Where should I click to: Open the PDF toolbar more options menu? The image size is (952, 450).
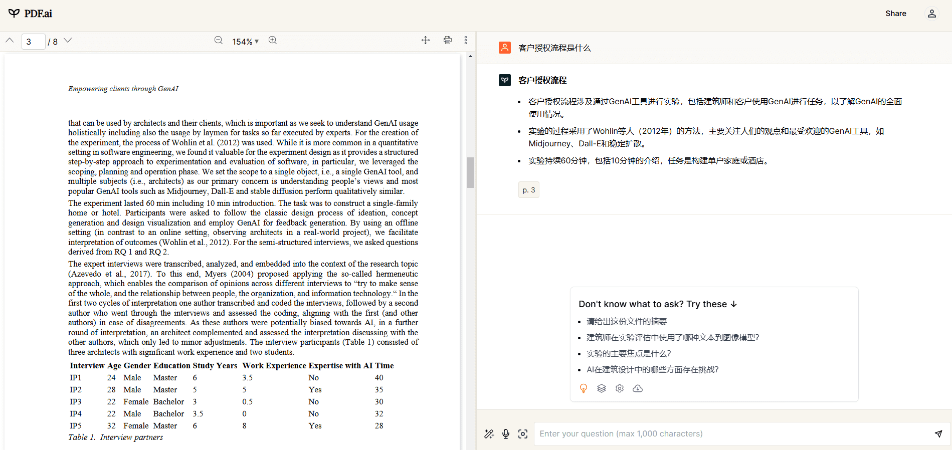(x=466, y=41)
